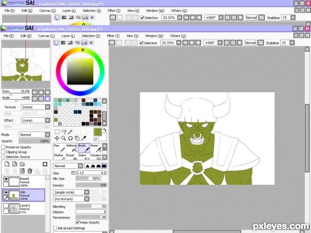This screenshot has width=311, height=233.
Task: Hide the lineart layer
Action: pos(6,179)
